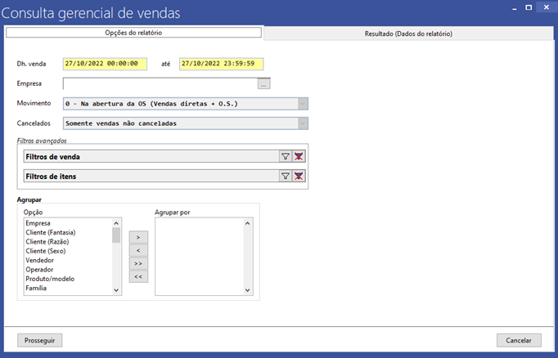Switch to Resultado (Dados do relatório) tab

coord(408,34)
